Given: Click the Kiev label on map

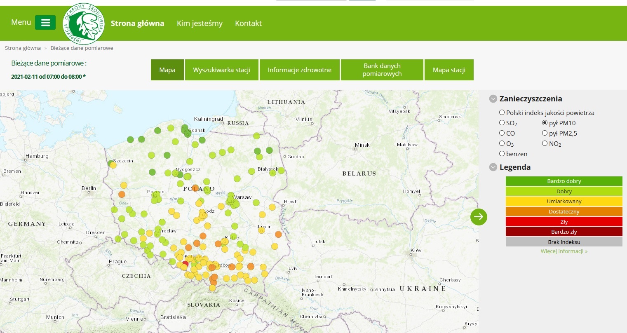Looking at the screenshot, I should coord(416,251).
